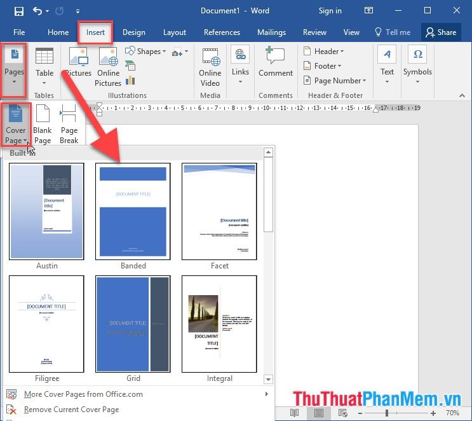Click the first line indent marker on ruler
The image size is (472, 421).
click(x=99, y=105)
